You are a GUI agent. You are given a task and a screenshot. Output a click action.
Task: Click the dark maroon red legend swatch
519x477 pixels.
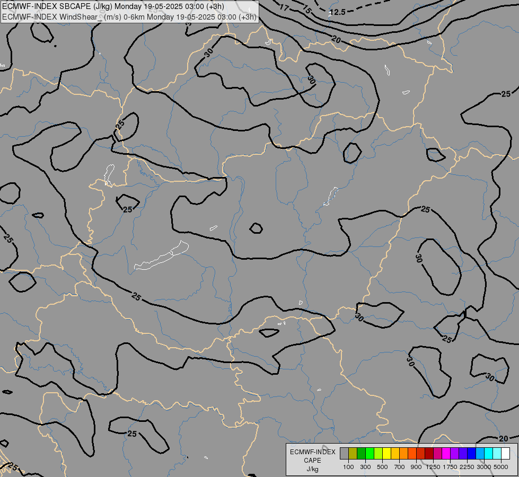(x=429, y=454)
